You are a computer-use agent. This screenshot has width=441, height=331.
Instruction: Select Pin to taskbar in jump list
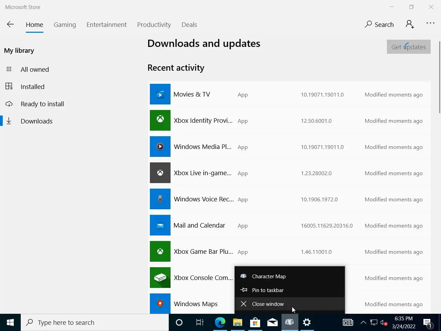coord(290,290)
